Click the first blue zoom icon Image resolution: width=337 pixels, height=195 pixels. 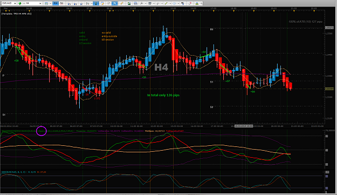pyautogui.click(x=69, y=3)
